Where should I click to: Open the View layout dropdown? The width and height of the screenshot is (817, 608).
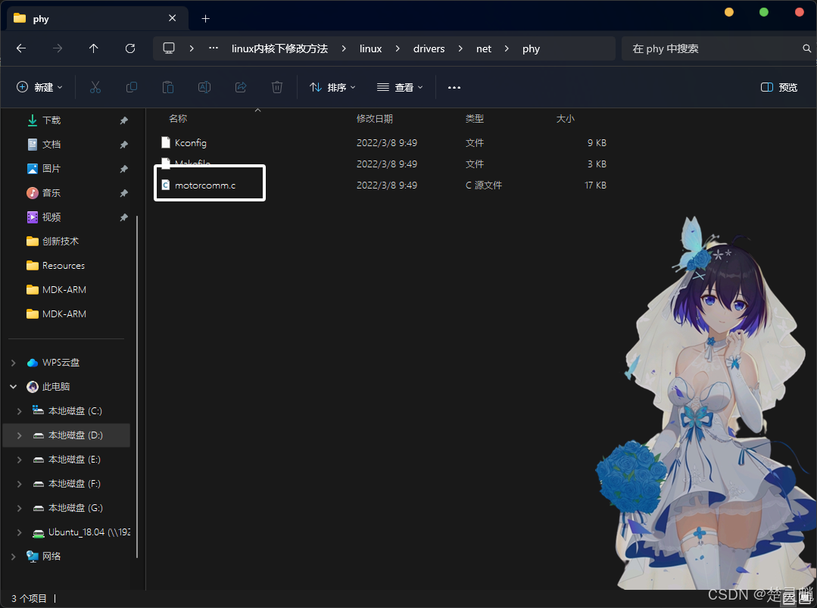(400, 88)
